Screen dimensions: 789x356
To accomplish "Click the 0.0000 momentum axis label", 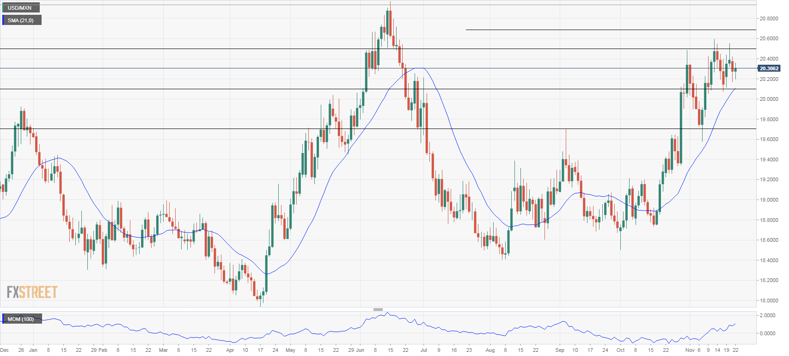I will [767, 333].
